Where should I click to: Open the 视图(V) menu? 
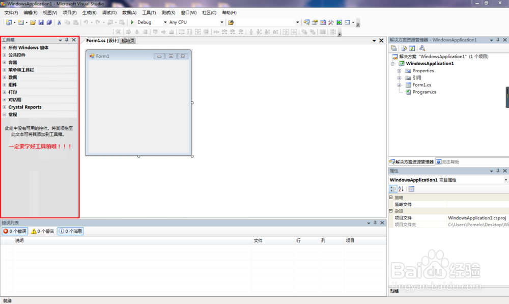50,13
